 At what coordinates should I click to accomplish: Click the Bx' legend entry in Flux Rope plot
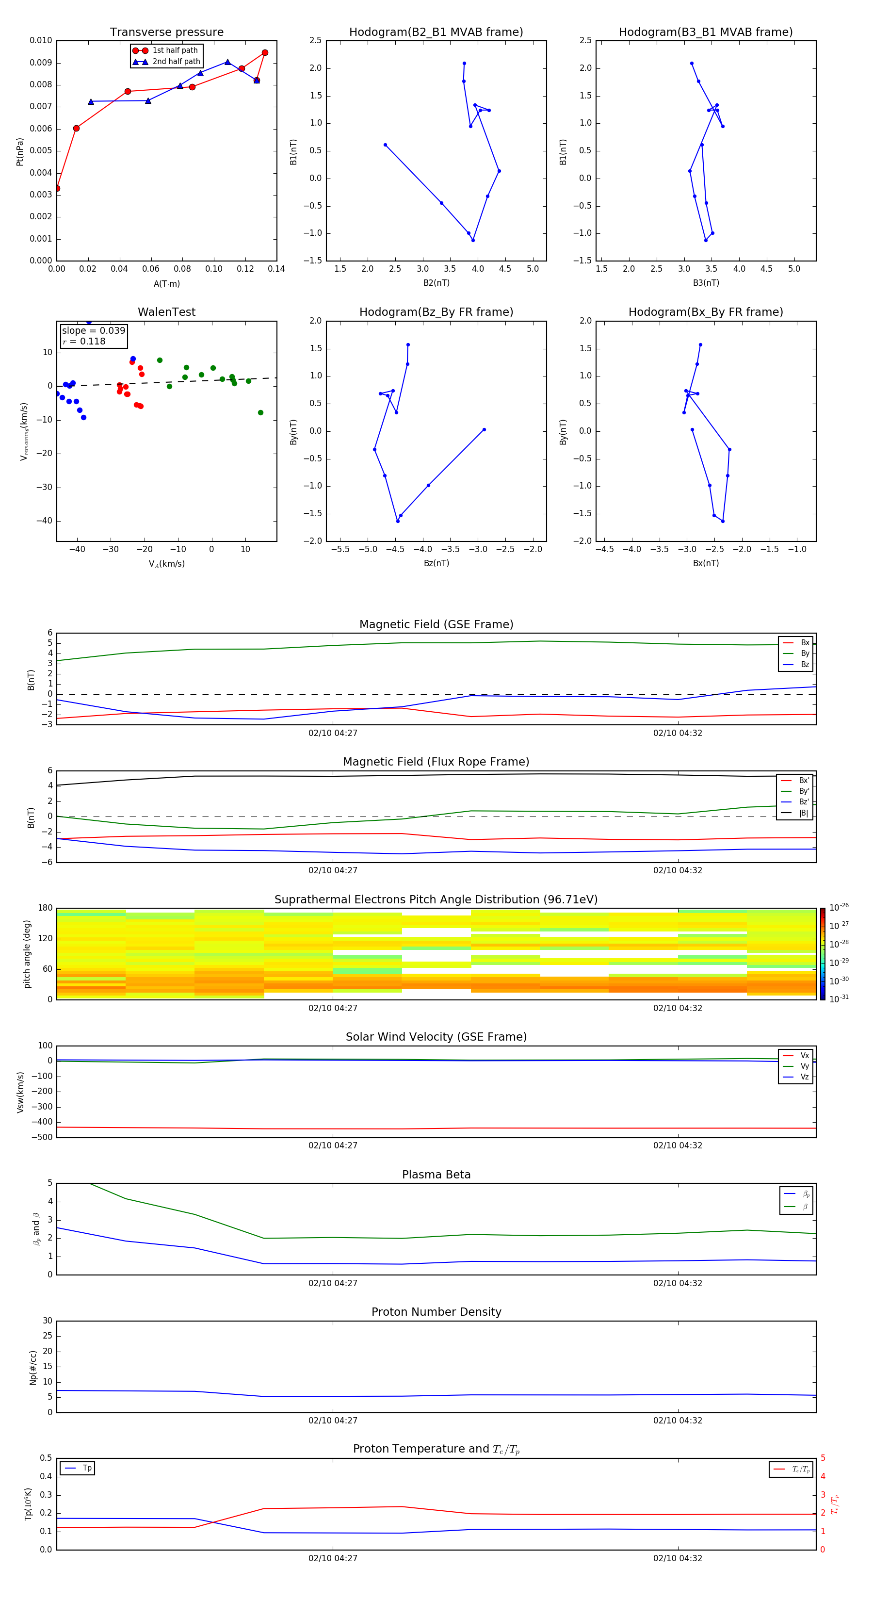click(x=795, y=781)
